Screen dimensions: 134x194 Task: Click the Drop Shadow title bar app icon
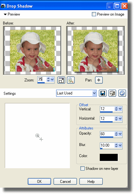pos(3,6)
